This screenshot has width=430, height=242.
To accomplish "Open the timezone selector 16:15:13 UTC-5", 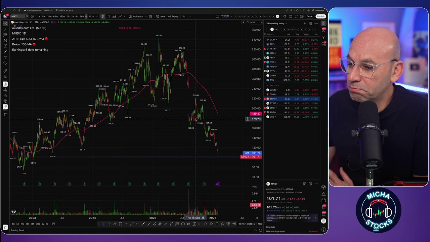I will [247, 224].
